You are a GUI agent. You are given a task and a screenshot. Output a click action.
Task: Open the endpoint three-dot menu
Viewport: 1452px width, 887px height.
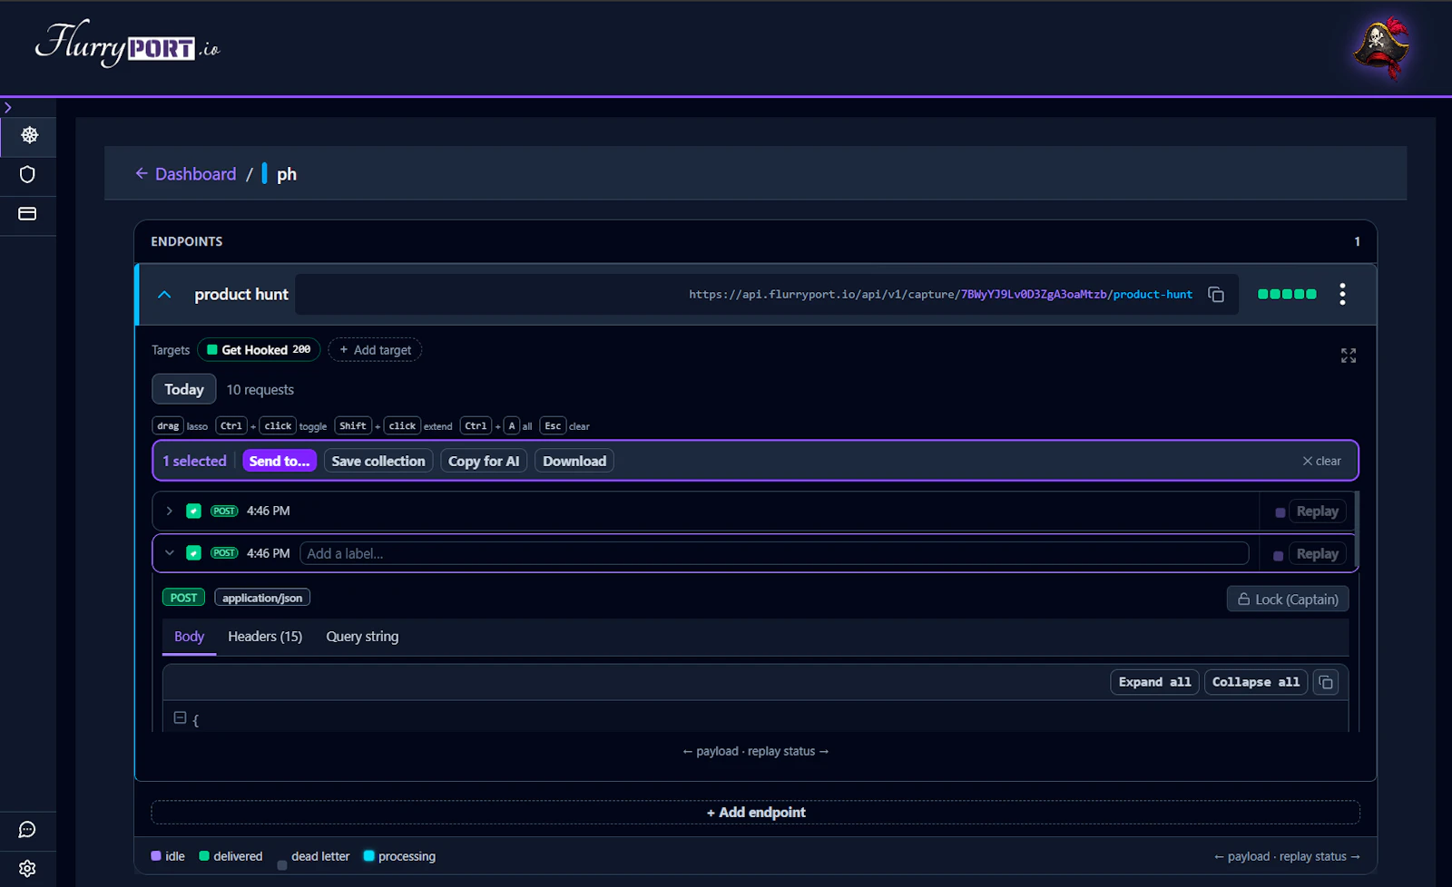1342,294
